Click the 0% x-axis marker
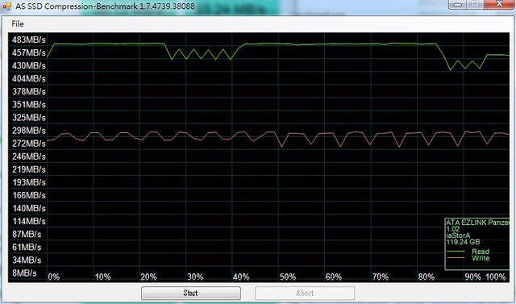This screenshot has width=516, height=304. [x=54, y=277]
